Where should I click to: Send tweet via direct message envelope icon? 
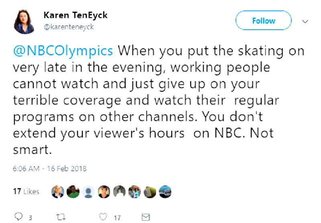(146, 217)
